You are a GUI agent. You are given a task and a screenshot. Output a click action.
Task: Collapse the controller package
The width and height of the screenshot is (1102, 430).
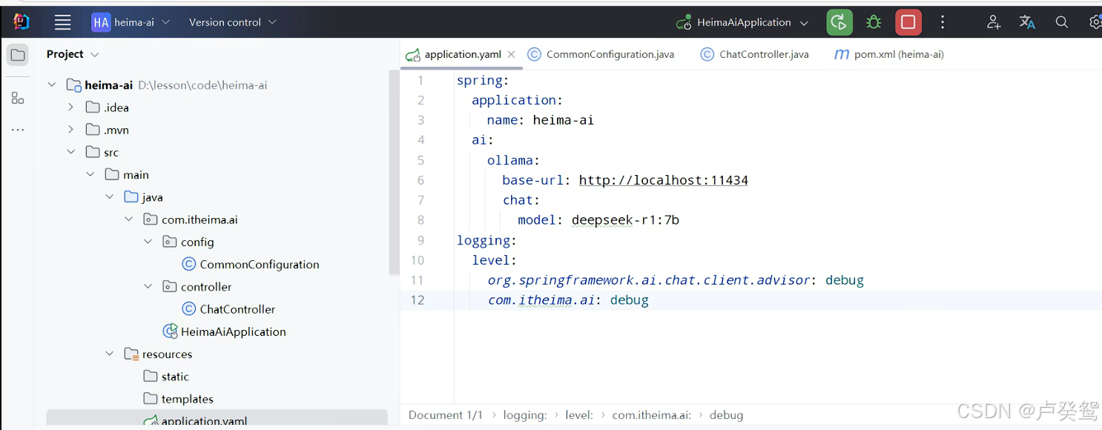click(148, 286)
